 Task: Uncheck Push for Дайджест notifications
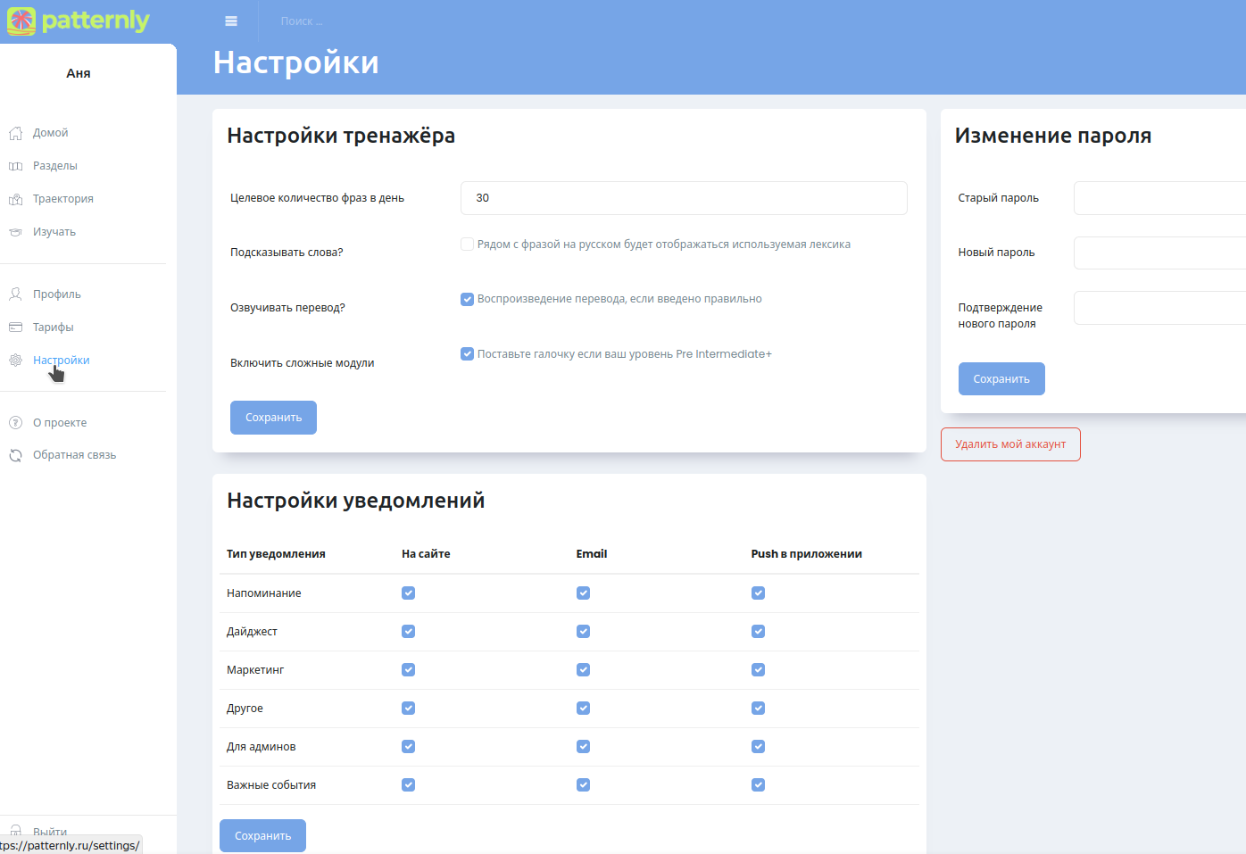click(758, 632)
